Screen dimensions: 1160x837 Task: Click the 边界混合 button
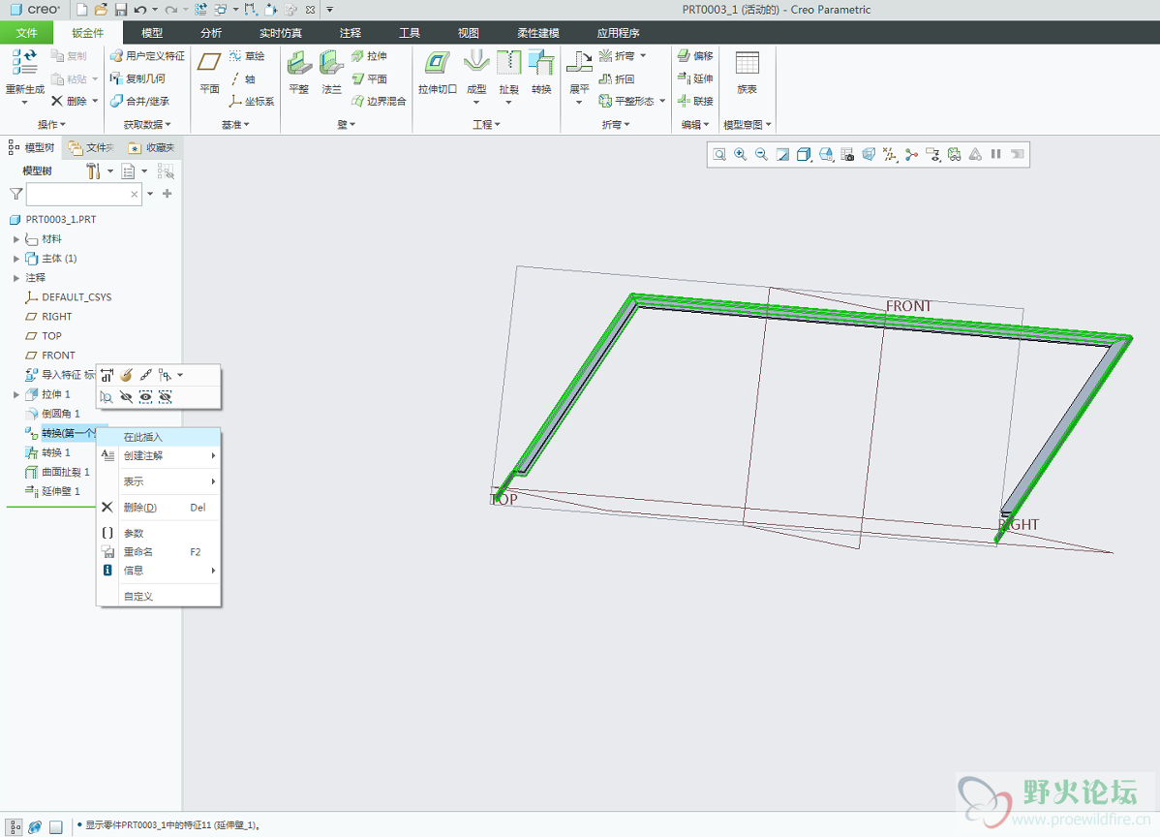tap(379, 102)
